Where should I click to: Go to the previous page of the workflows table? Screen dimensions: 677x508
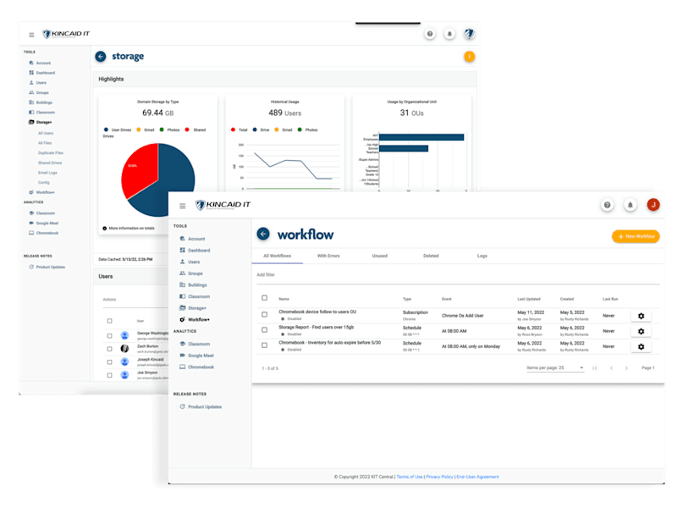611,368
